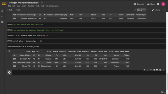
Task: Open the user account avatar
Action: pos(163,4)
